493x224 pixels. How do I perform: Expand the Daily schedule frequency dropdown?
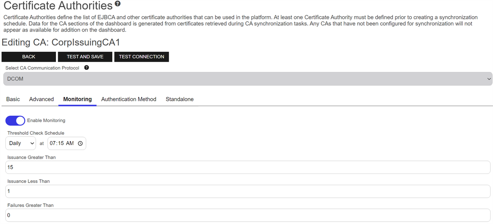pyautogui.click(x=21, y=143)
